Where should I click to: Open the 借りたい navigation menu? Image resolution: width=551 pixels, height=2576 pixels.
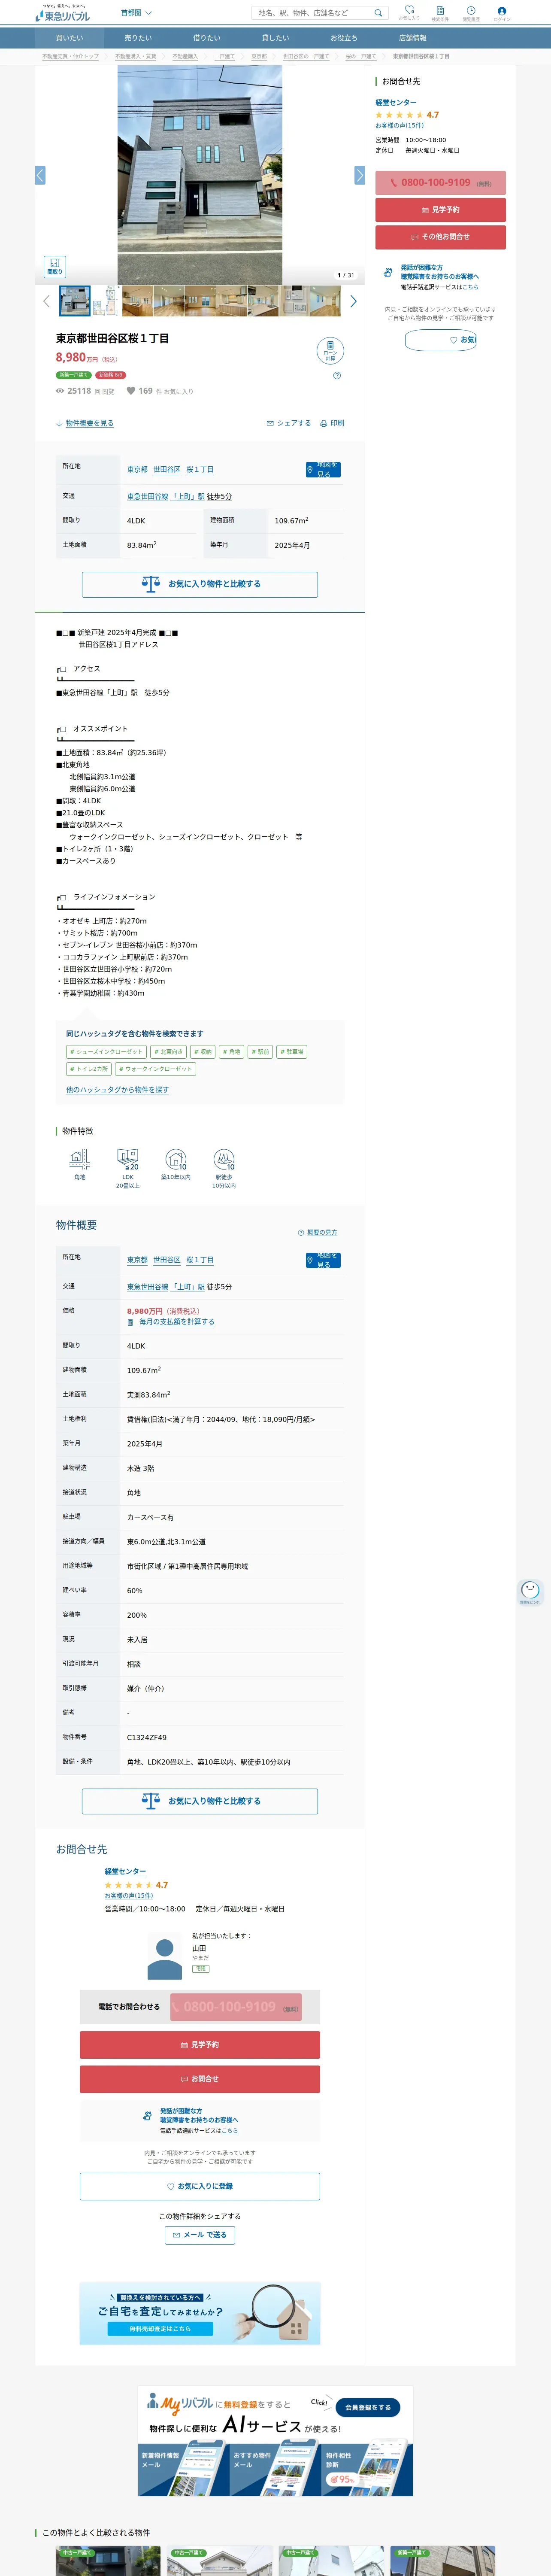(x=206, y=38)
